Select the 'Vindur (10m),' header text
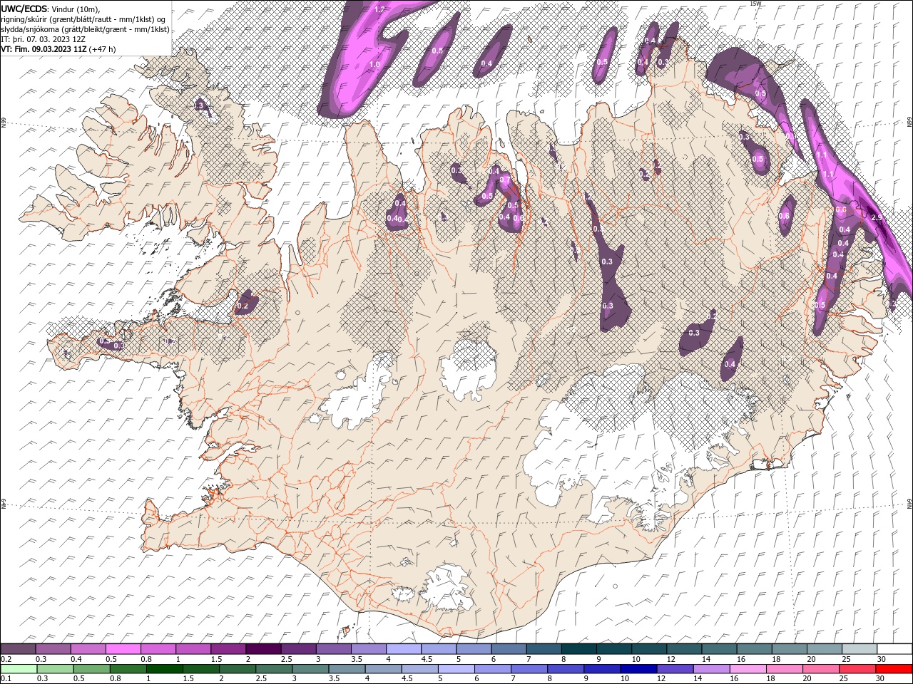The image size is (913, 684). click(x=76, y=9)
